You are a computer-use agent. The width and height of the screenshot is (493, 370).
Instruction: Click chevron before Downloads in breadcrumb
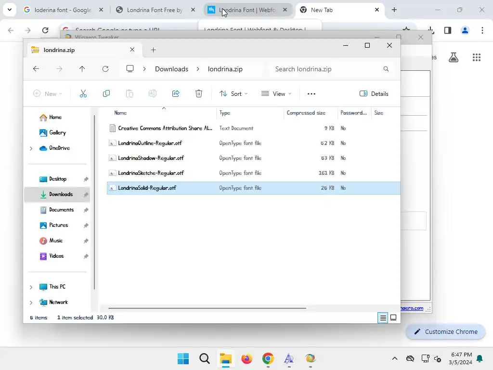tap(144, 69)
